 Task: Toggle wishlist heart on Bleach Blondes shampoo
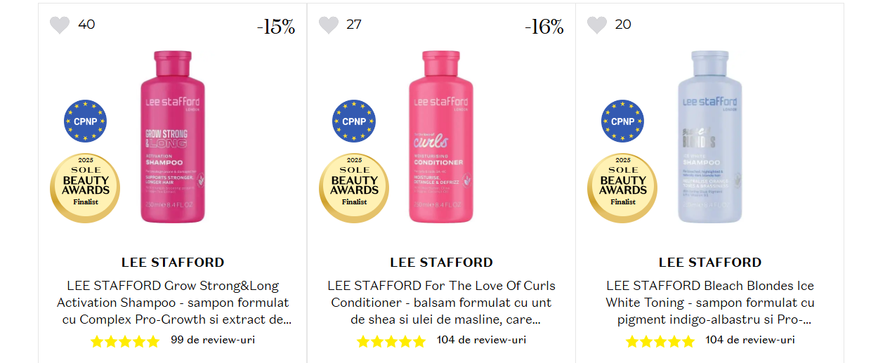[x=597, y=25]
